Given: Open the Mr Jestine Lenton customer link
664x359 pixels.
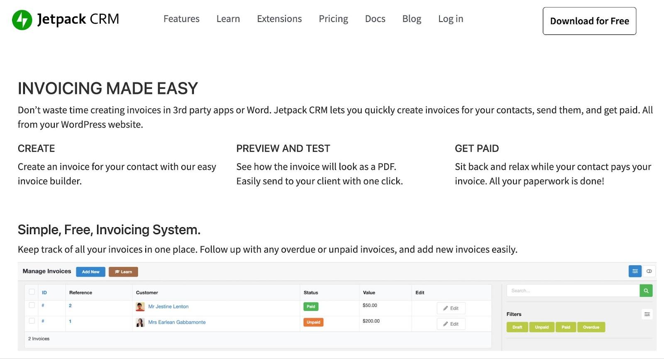Looking at the screenshot, I should 168,307.
